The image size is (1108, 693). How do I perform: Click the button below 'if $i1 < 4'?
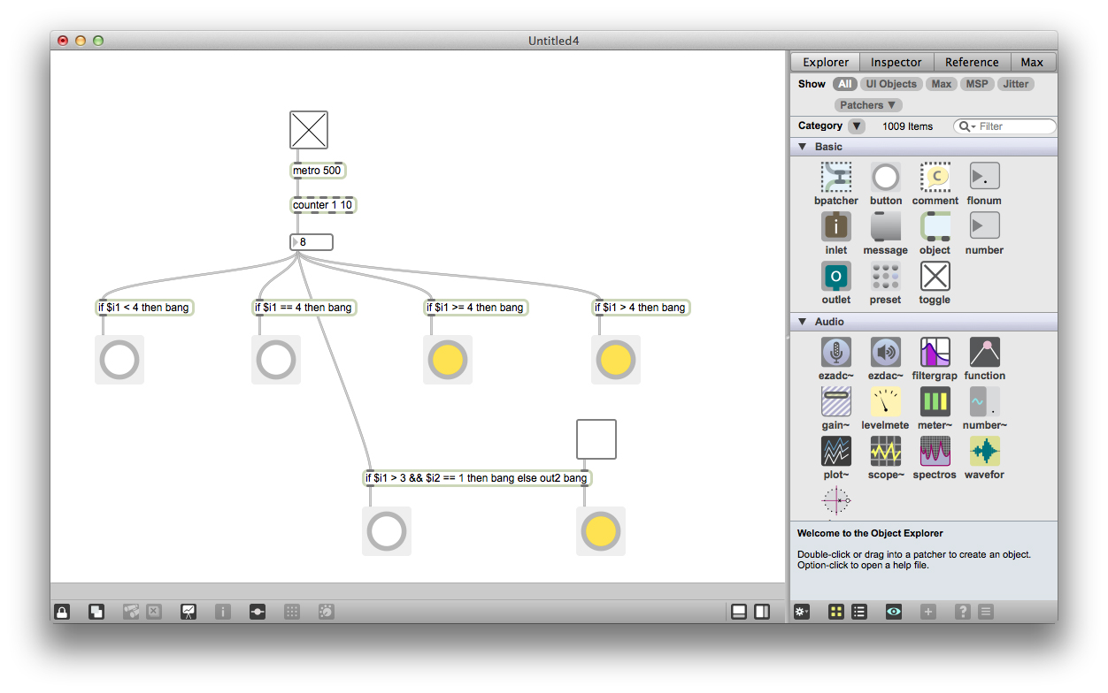(119, 360)
